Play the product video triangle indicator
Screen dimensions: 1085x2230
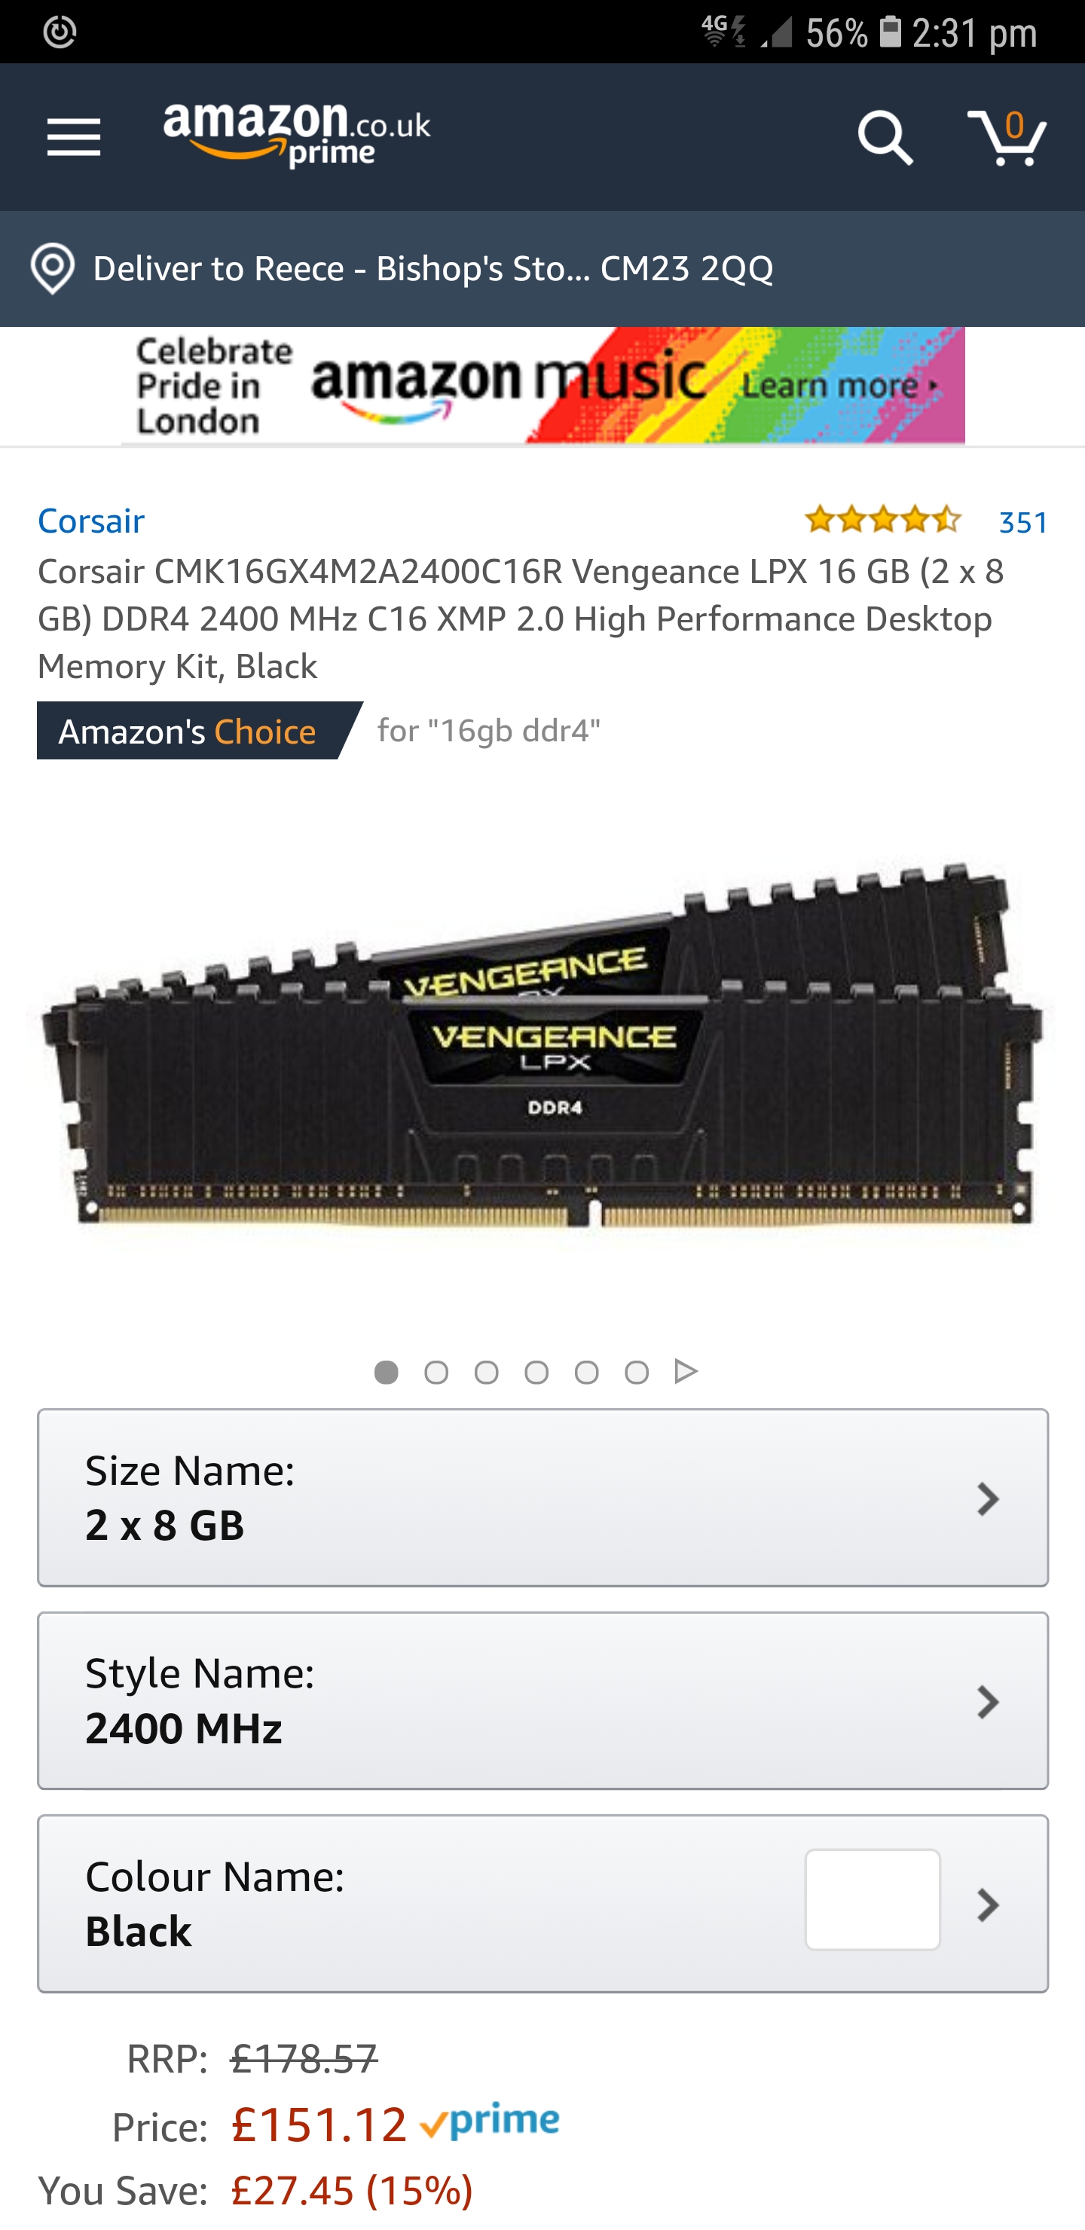pos(686,1371)
